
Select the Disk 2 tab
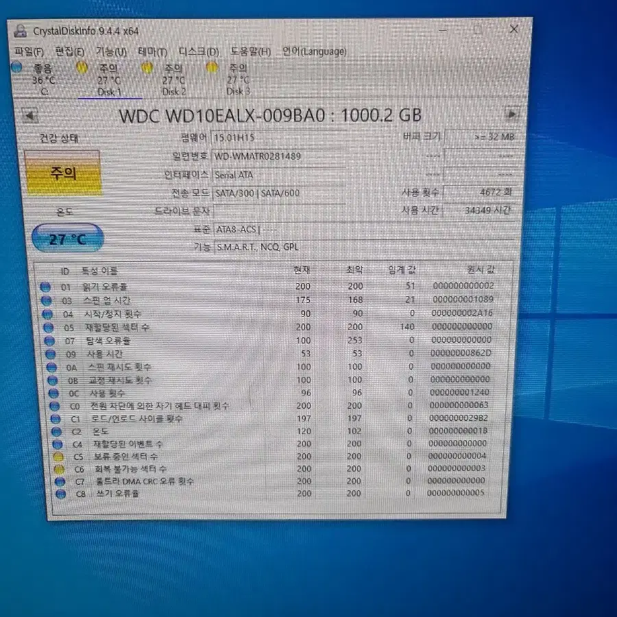click(x=173, y=80)
